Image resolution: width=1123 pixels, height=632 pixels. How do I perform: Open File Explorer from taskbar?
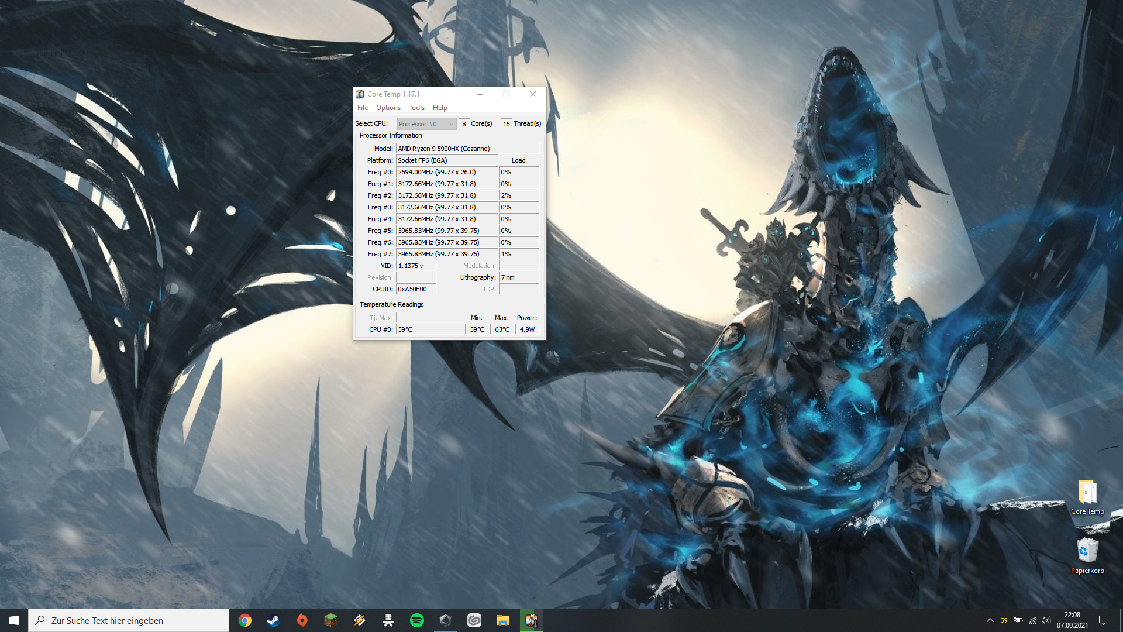point(503,620)
